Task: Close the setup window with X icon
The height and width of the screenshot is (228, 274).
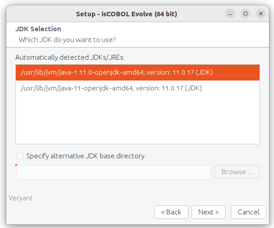Action: click(261, 14)
